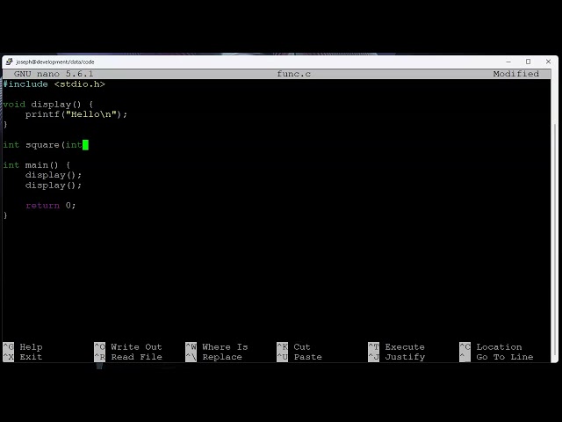Click the 'void' keyword before display()
Viewport: 562px width, 422px height.
point(14,105)
